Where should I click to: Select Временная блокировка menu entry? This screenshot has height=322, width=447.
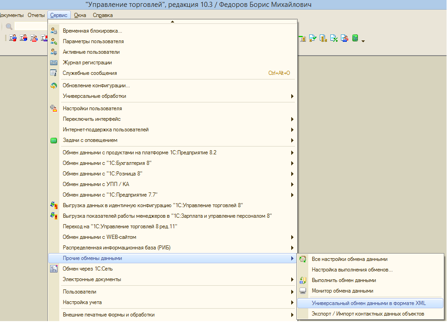(x=173, y=31)
